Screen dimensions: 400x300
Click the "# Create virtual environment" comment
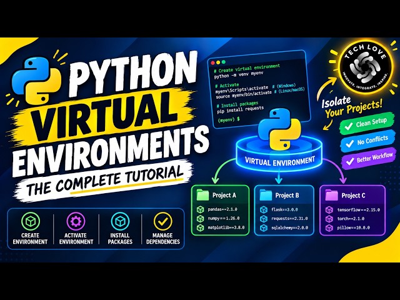(247, 68)
